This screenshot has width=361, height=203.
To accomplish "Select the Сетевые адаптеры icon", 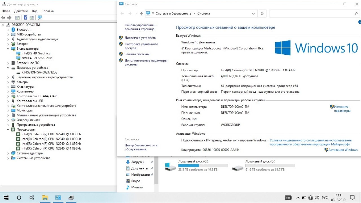I will tap(13, 153).
